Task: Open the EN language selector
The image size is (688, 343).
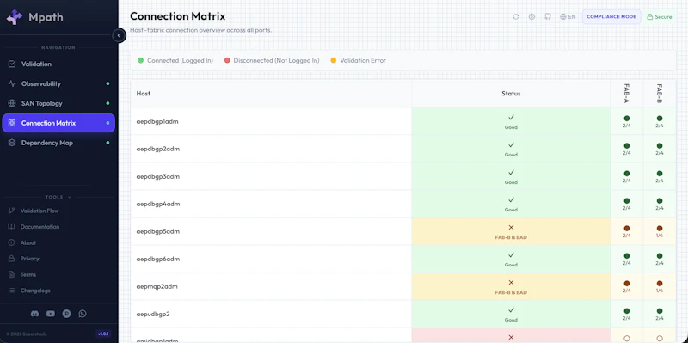Action: [x=568, y=16]
